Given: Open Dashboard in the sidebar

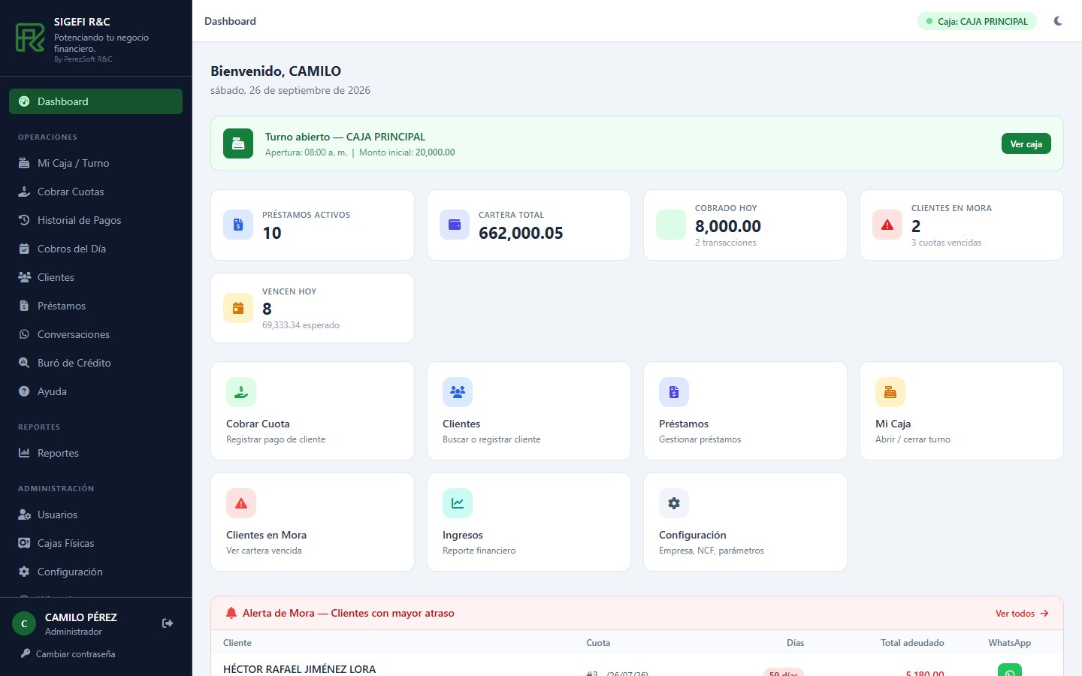Looking at the screenshot, I should (x=95, y=101).
